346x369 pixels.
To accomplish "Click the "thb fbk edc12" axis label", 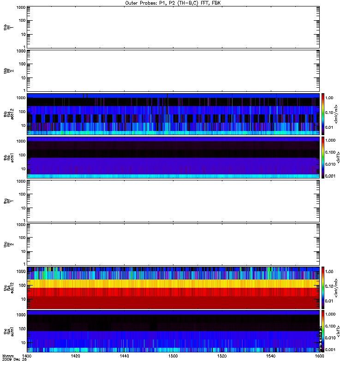I will point(8,114).
